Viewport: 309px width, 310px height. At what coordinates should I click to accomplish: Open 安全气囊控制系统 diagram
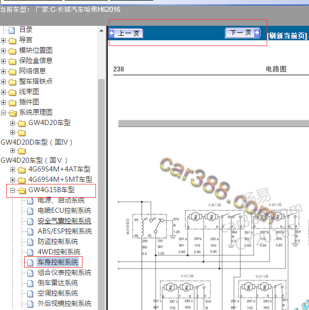64,221
